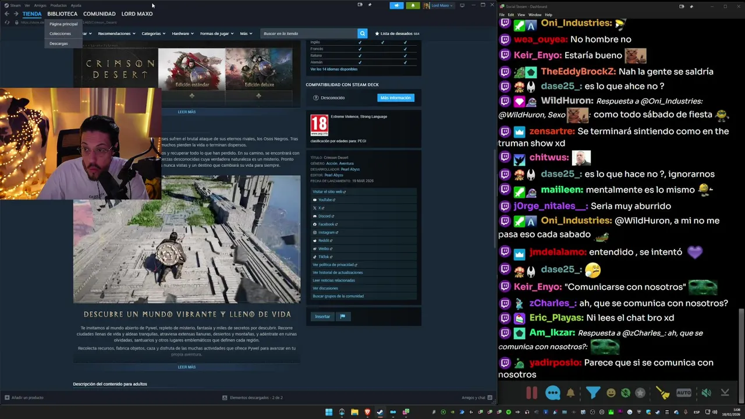This screenshot has height=419, width=745.
Task: Expand the Recomendaciones store dropdown
Action: coord(116,34)
